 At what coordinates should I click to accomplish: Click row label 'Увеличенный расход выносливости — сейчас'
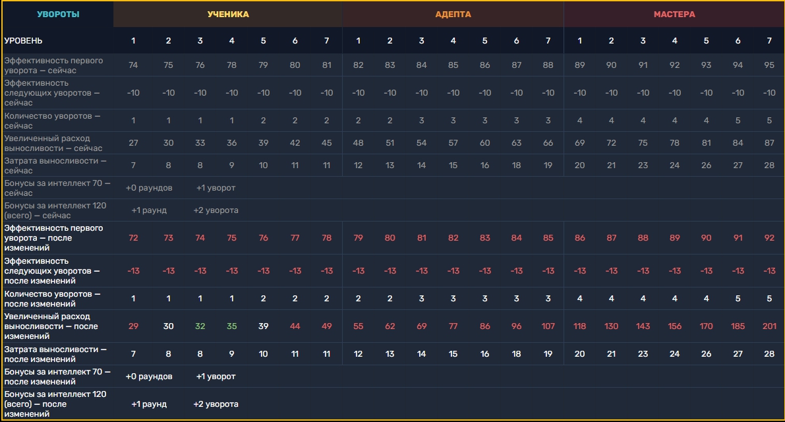tap(53, 143)
